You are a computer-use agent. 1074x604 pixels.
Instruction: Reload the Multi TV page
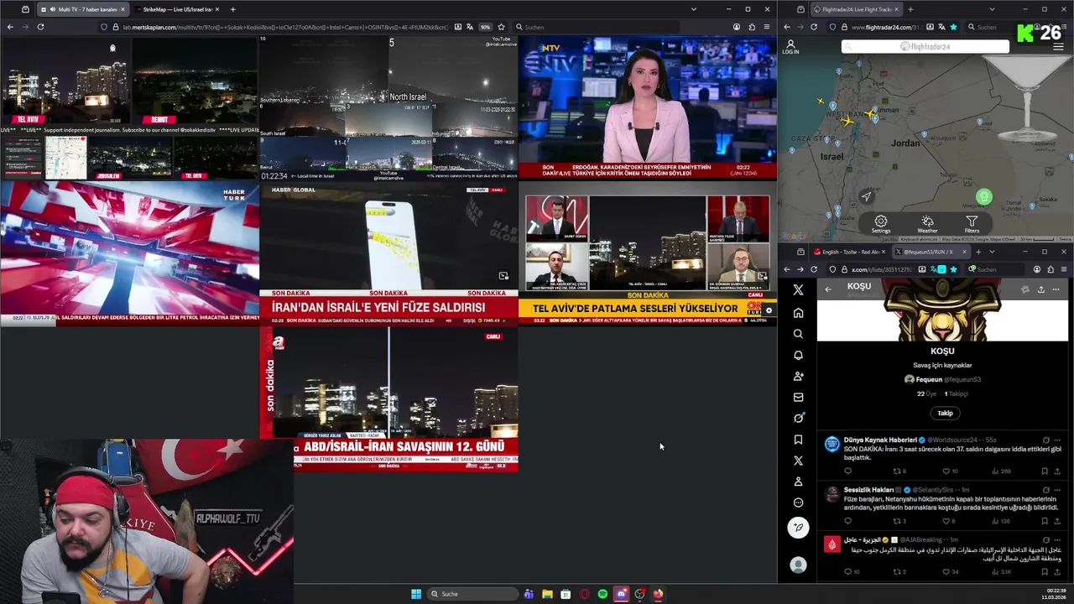[x=40, y=27]
